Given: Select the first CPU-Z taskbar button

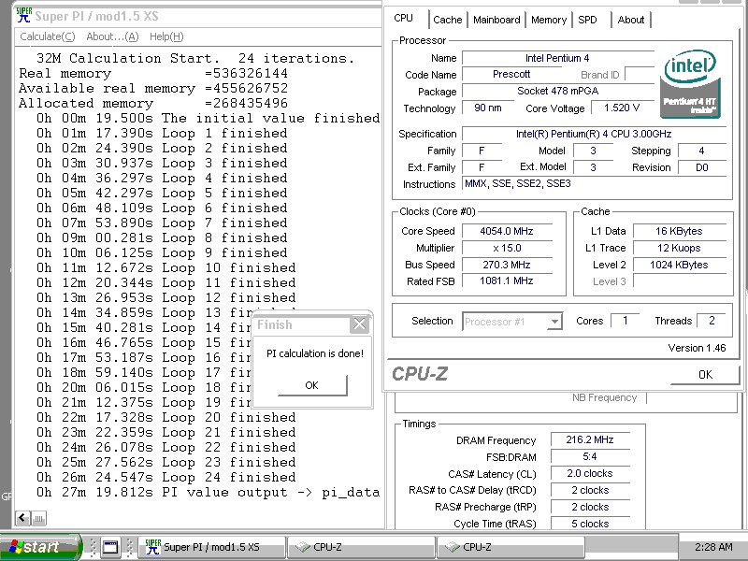Looking at the screenshot, I should point(362,547).
